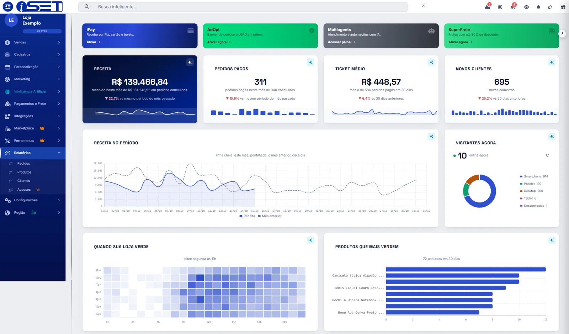The image size is (569, 334).
Task: Expand the Marketing menu
Action: coord(33,79)
